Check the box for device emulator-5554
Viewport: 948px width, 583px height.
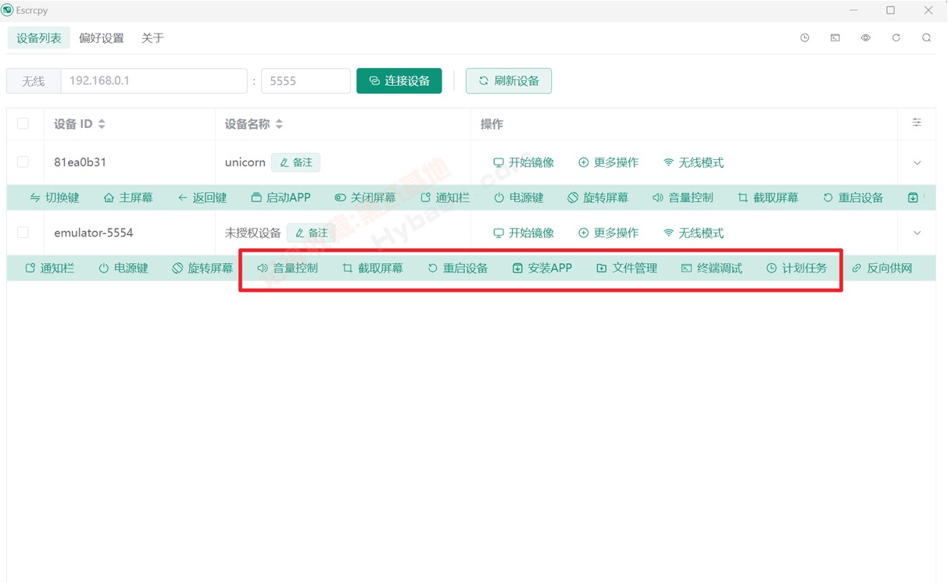[x=23, y=232]
